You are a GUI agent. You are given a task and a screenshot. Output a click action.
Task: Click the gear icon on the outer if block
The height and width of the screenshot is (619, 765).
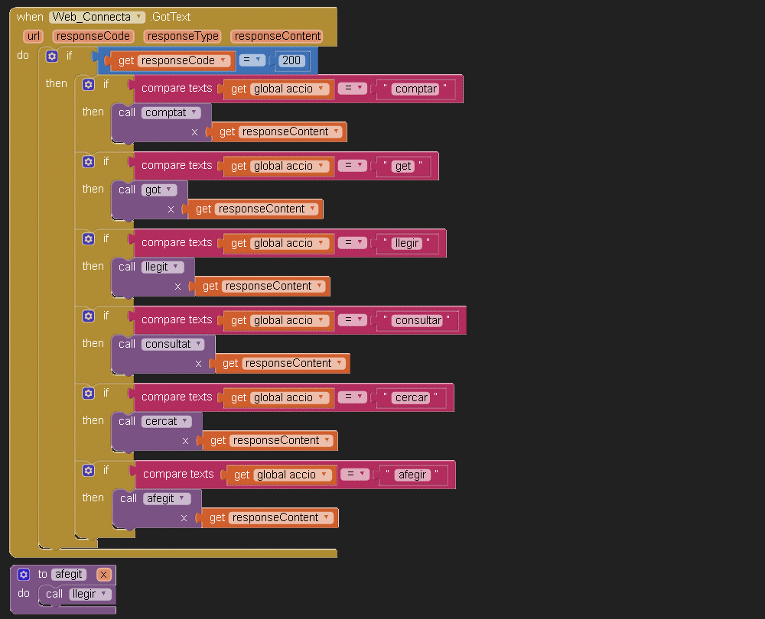click(52, 56)
